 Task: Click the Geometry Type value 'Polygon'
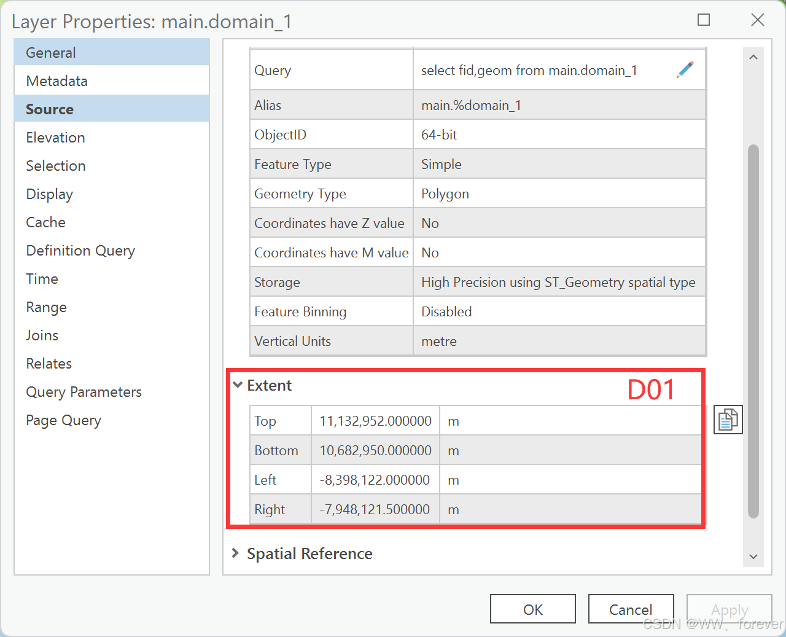pos(445,193)
